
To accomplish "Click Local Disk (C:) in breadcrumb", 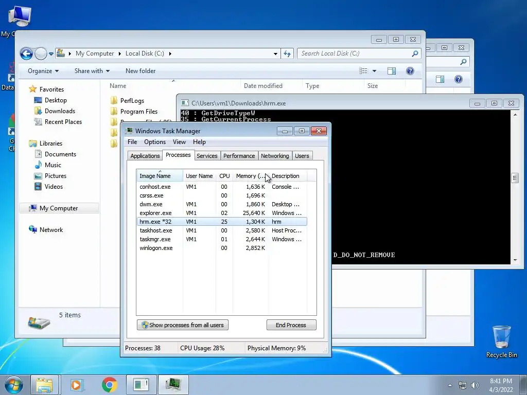I will (x=145, y=53).
